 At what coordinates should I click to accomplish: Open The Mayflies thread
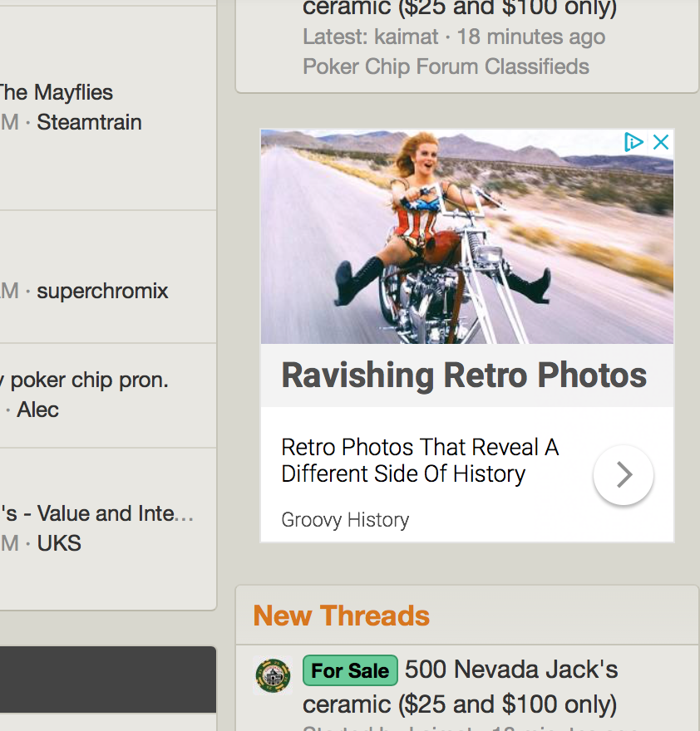pyautogui.click(x=55, y=92)
